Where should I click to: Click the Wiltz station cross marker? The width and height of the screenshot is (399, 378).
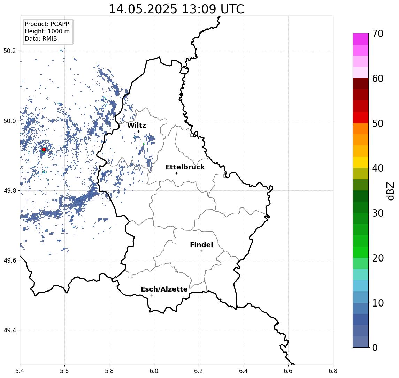click(x=138, y=131)
